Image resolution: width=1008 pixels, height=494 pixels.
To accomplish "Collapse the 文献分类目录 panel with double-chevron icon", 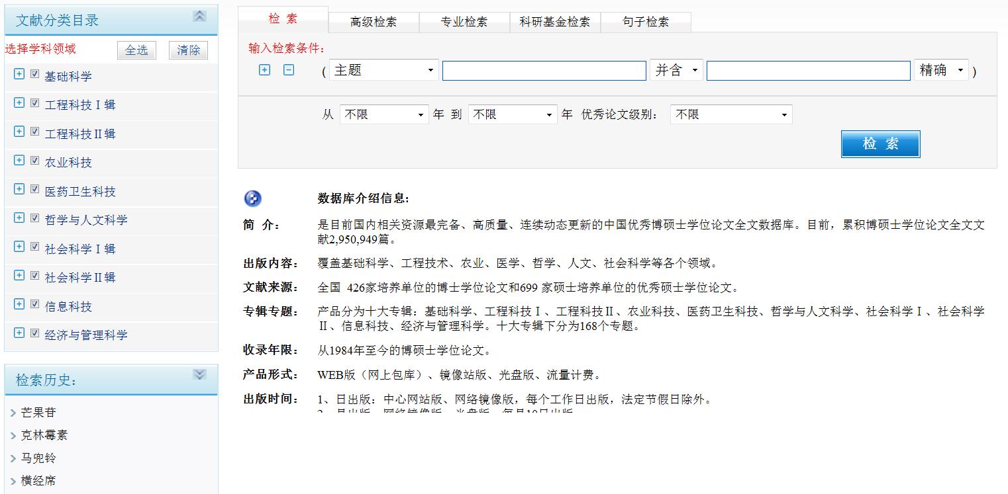I will pyautogui.click(x=199, y=17).
